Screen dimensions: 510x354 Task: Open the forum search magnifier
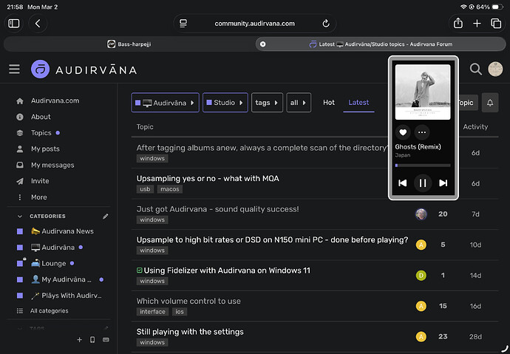(476, 69)
